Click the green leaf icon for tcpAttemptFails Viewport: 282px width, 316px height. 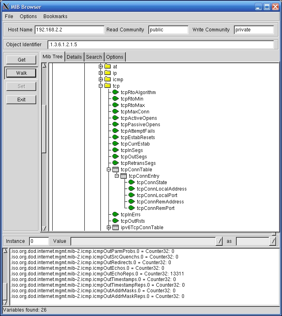(x=116, y=131)
